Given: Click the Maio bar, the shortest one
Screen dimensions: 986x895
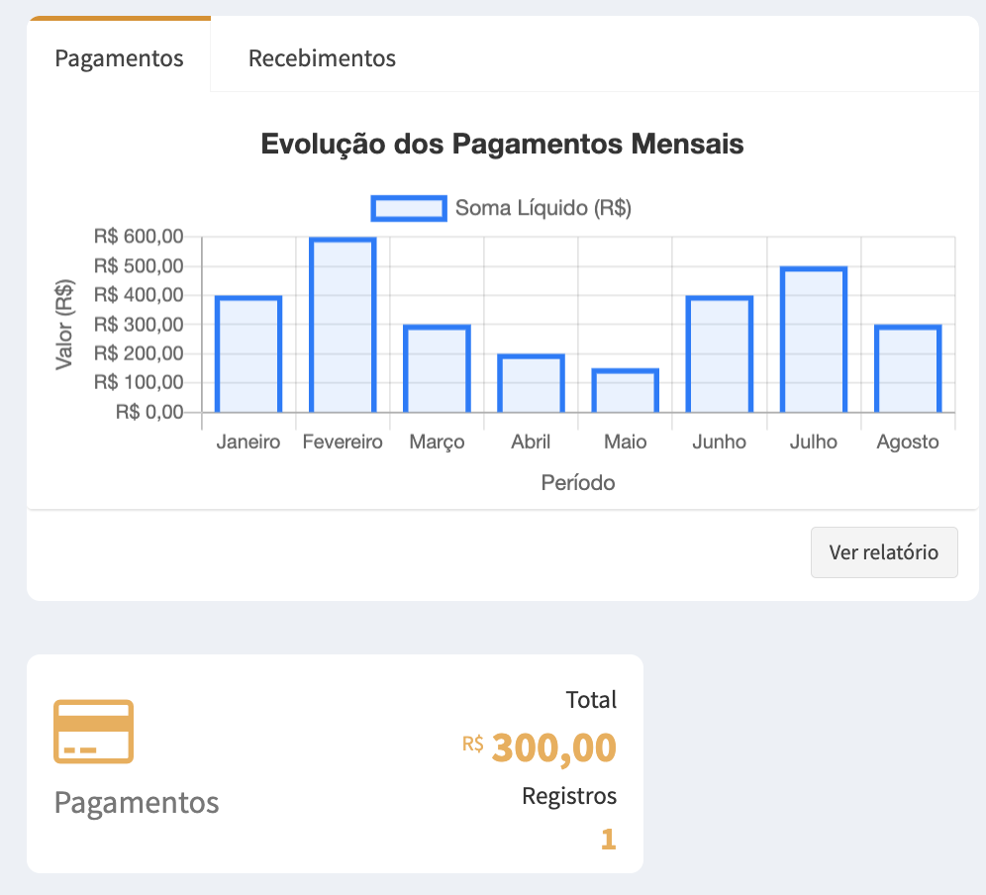Looking at the screenshot, I should pos(625,391).
